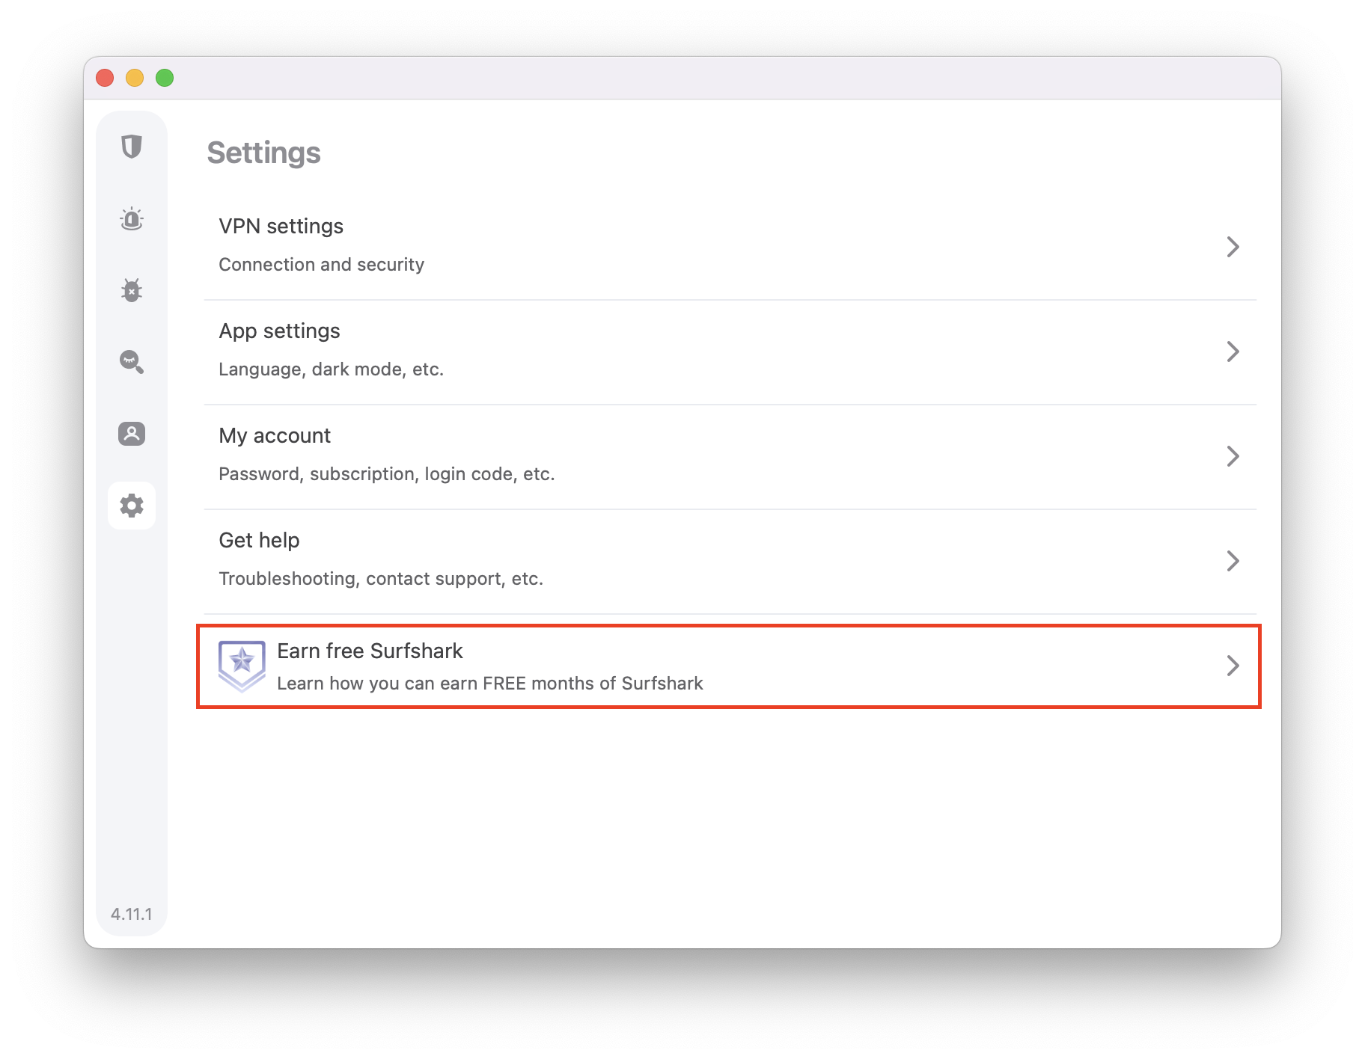Open the Antivirus bug icon in sidebar
The image size is (1365, 1059).
132,290
